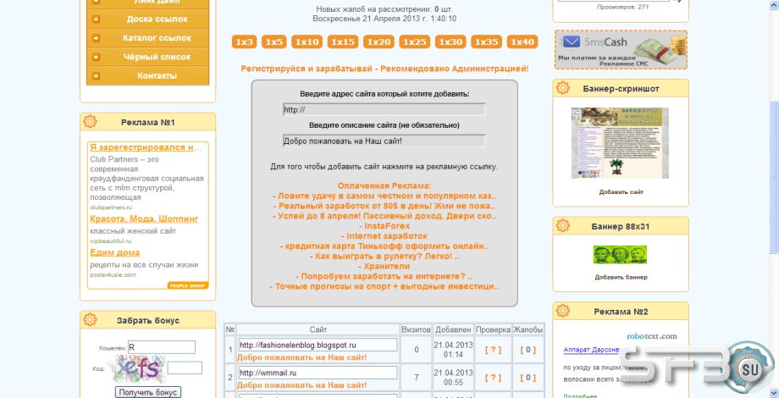Click the gear icon beside Забрать бонус

[90, 320]
